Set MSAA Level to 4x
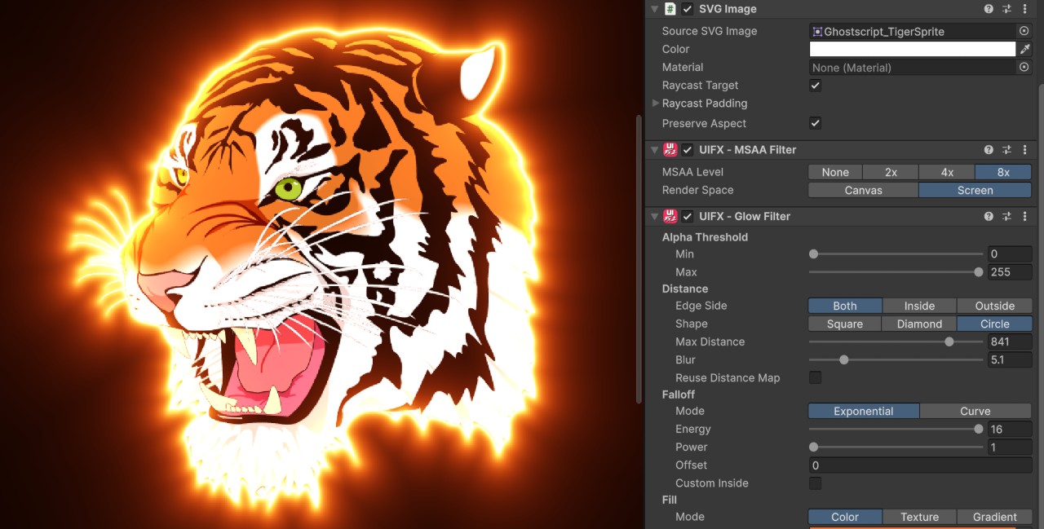 coord(947,172)
